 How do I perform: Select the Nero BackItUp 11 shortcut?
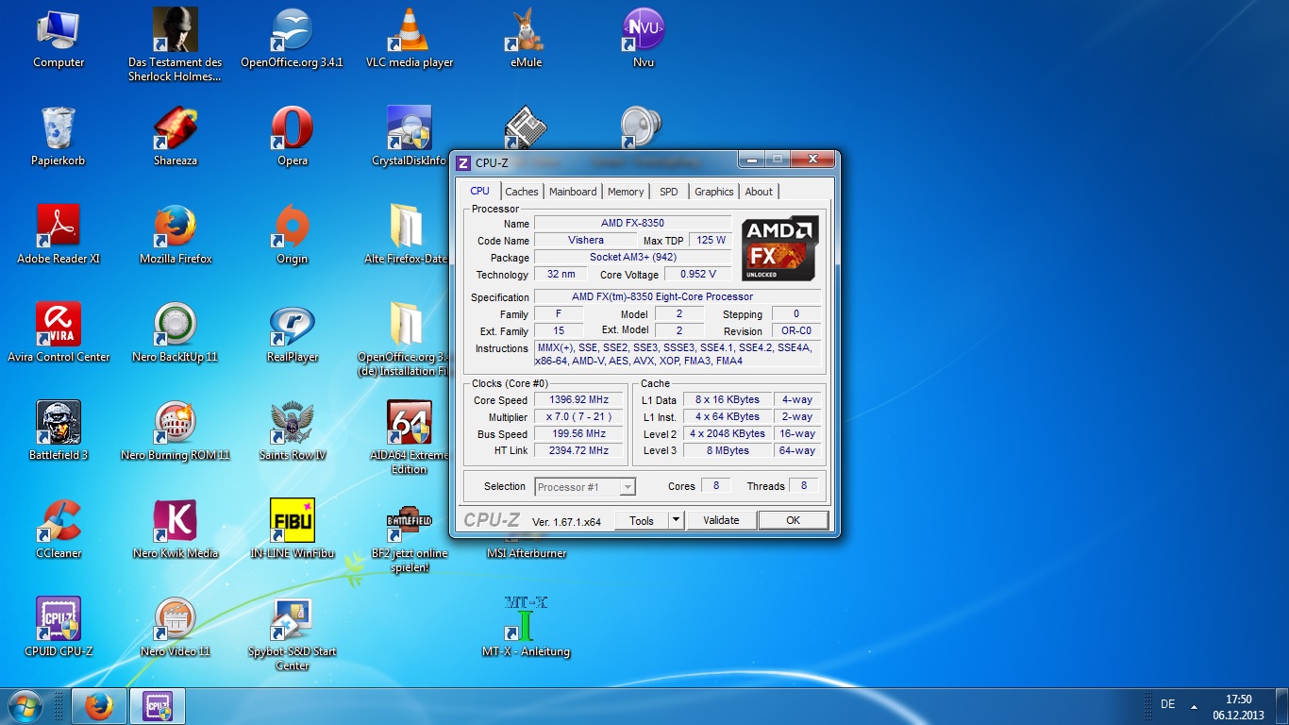tap(176, 334)
